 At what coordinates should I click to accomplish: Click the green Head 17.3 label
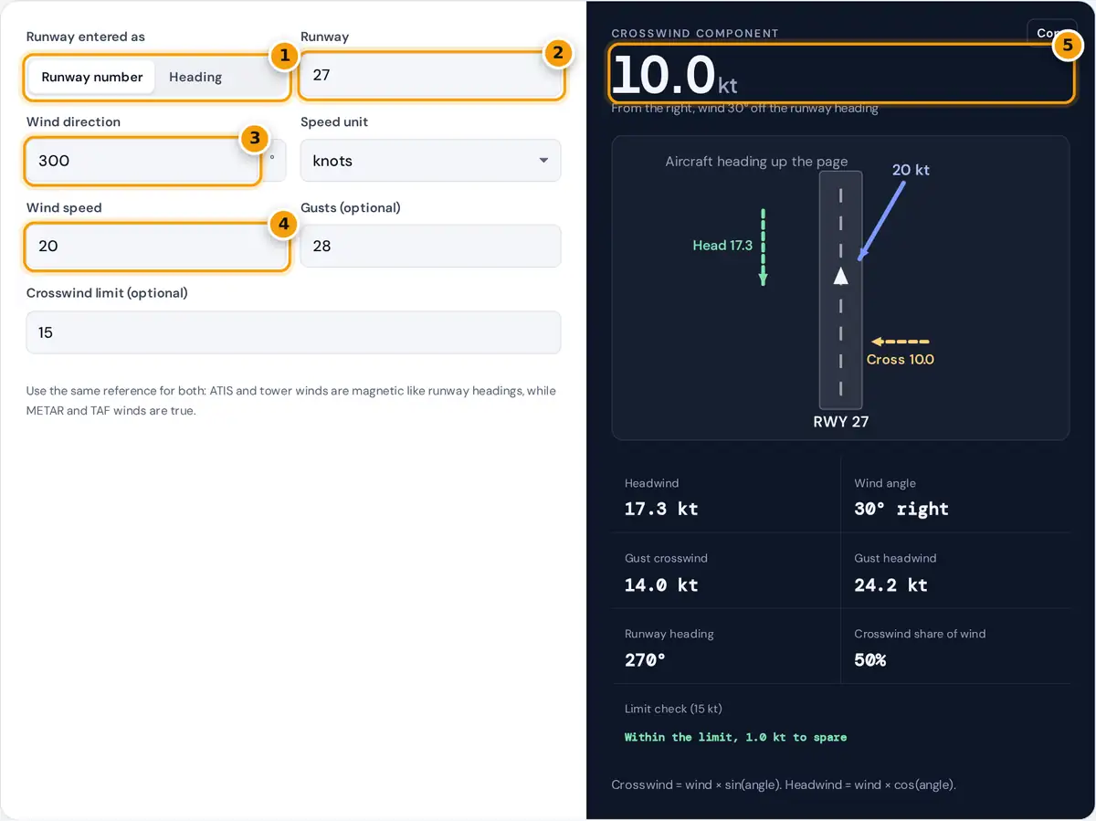pos(722,245)
